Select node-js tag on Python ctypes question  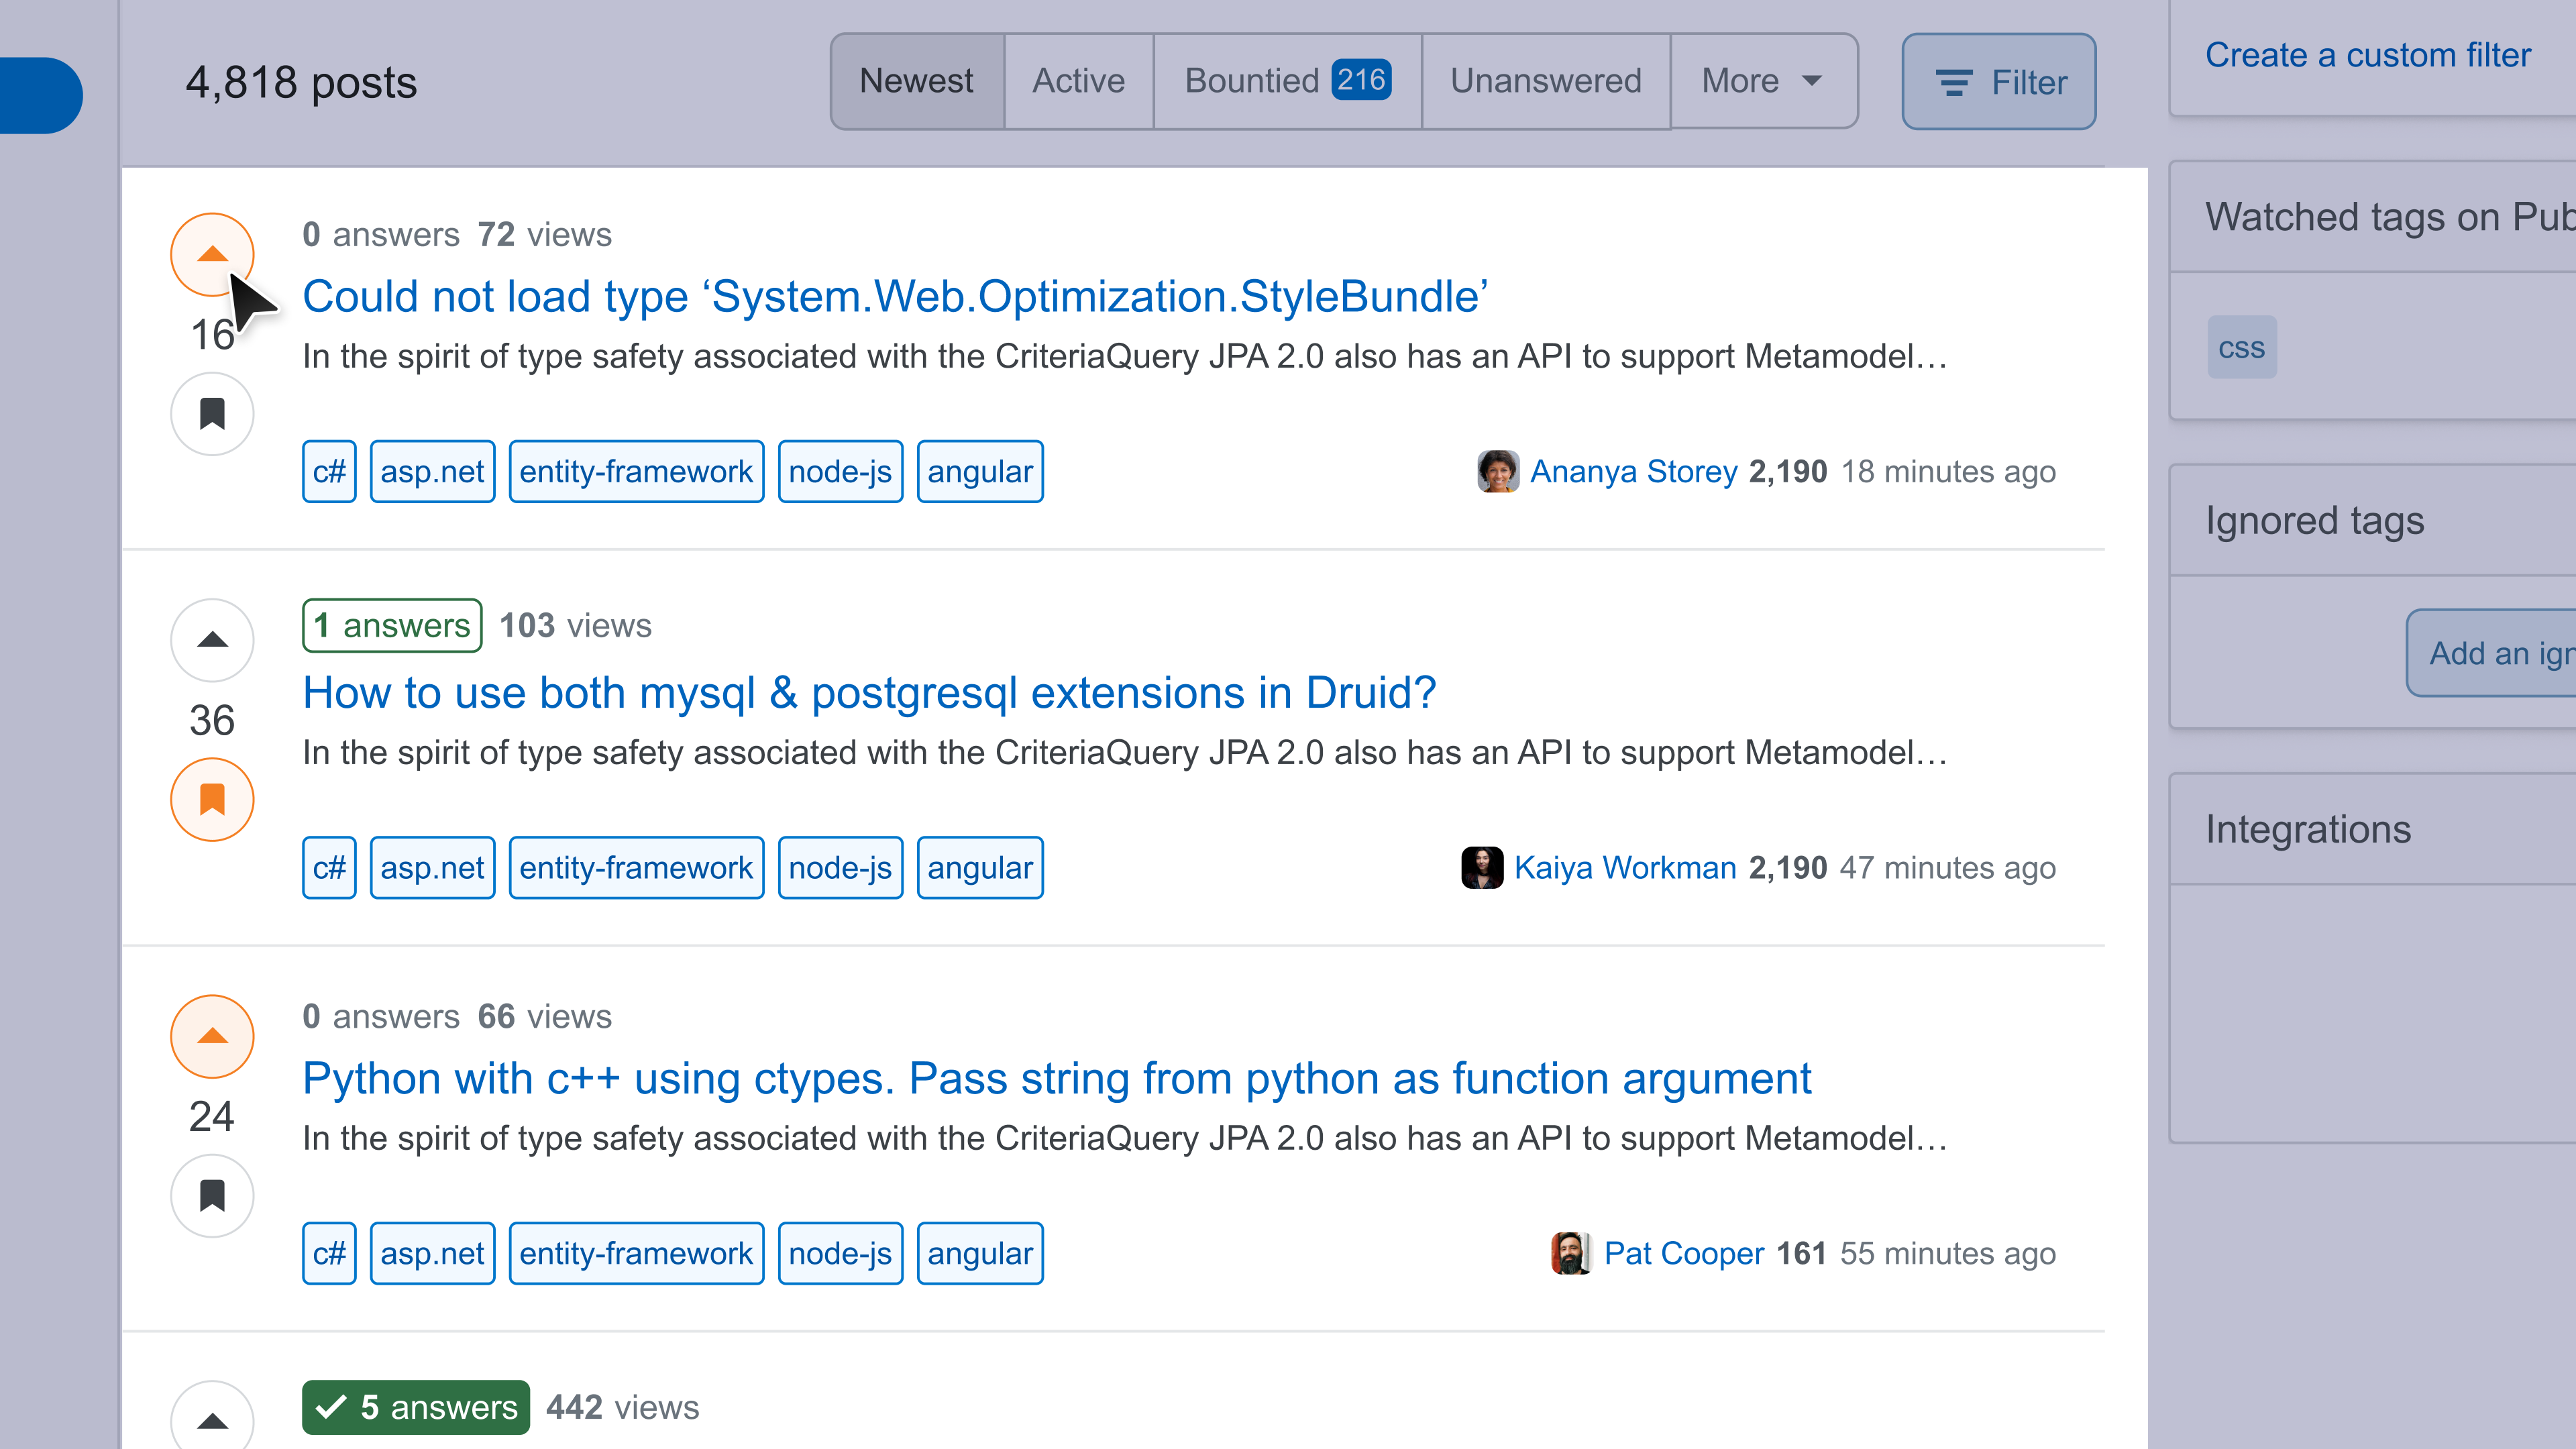pyautogui.click(x=840, y=1253)
